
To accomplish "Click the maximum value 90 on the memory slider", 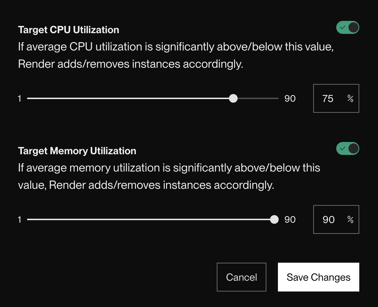I will [290, 219].
